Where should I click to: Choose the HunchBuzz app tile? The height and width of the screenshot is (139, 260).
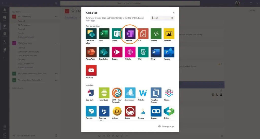pyautogui.click(x=104, y=93)
